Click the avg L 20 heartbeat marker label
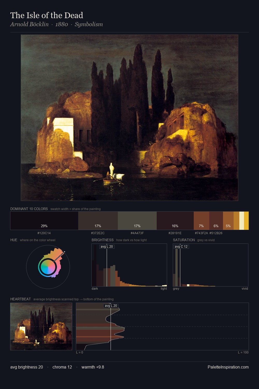Image resolution: width=259 pixels, height=389 pixels. 111,306
